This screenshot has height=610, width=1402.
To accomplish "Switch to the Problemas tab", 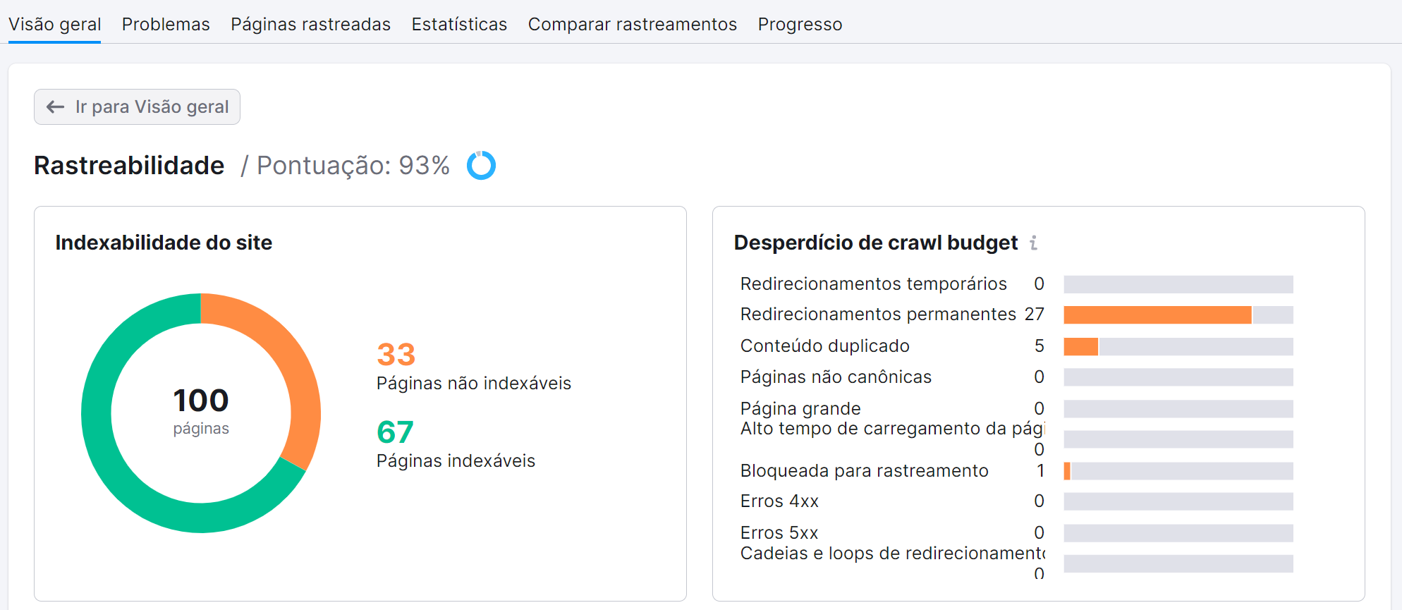I will pos(165,23).
